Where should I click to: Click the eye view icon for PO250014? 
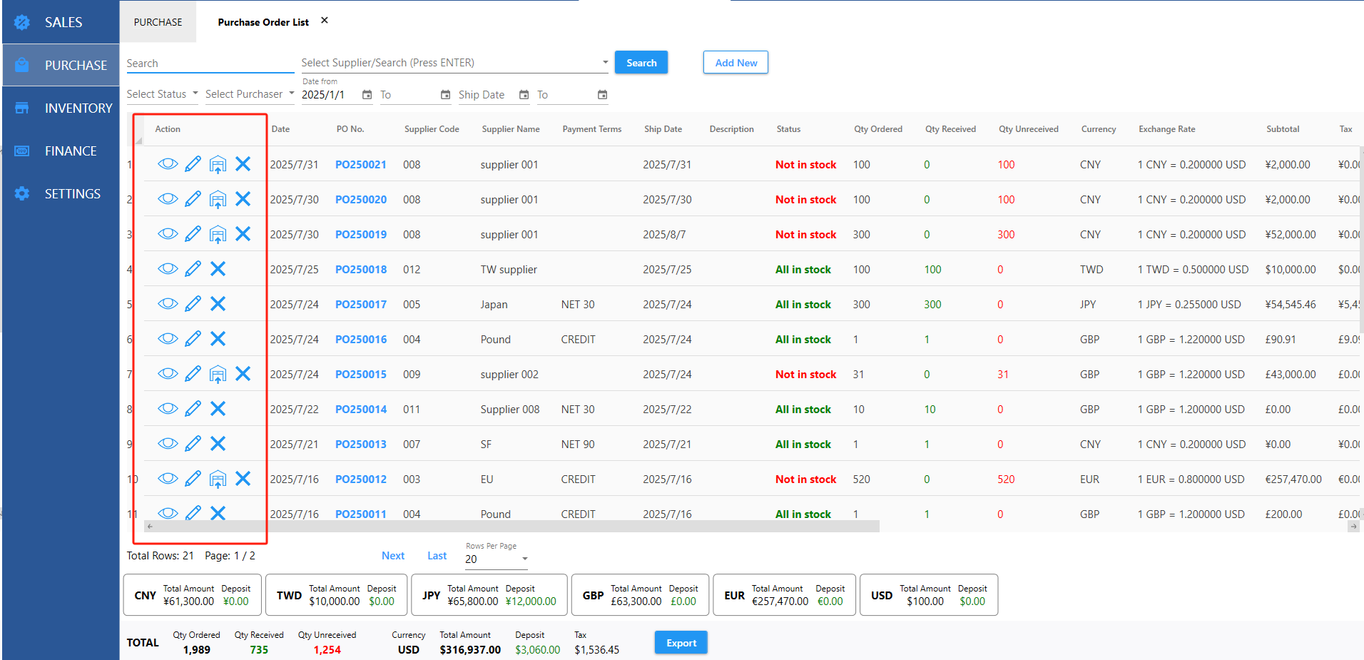168,409
